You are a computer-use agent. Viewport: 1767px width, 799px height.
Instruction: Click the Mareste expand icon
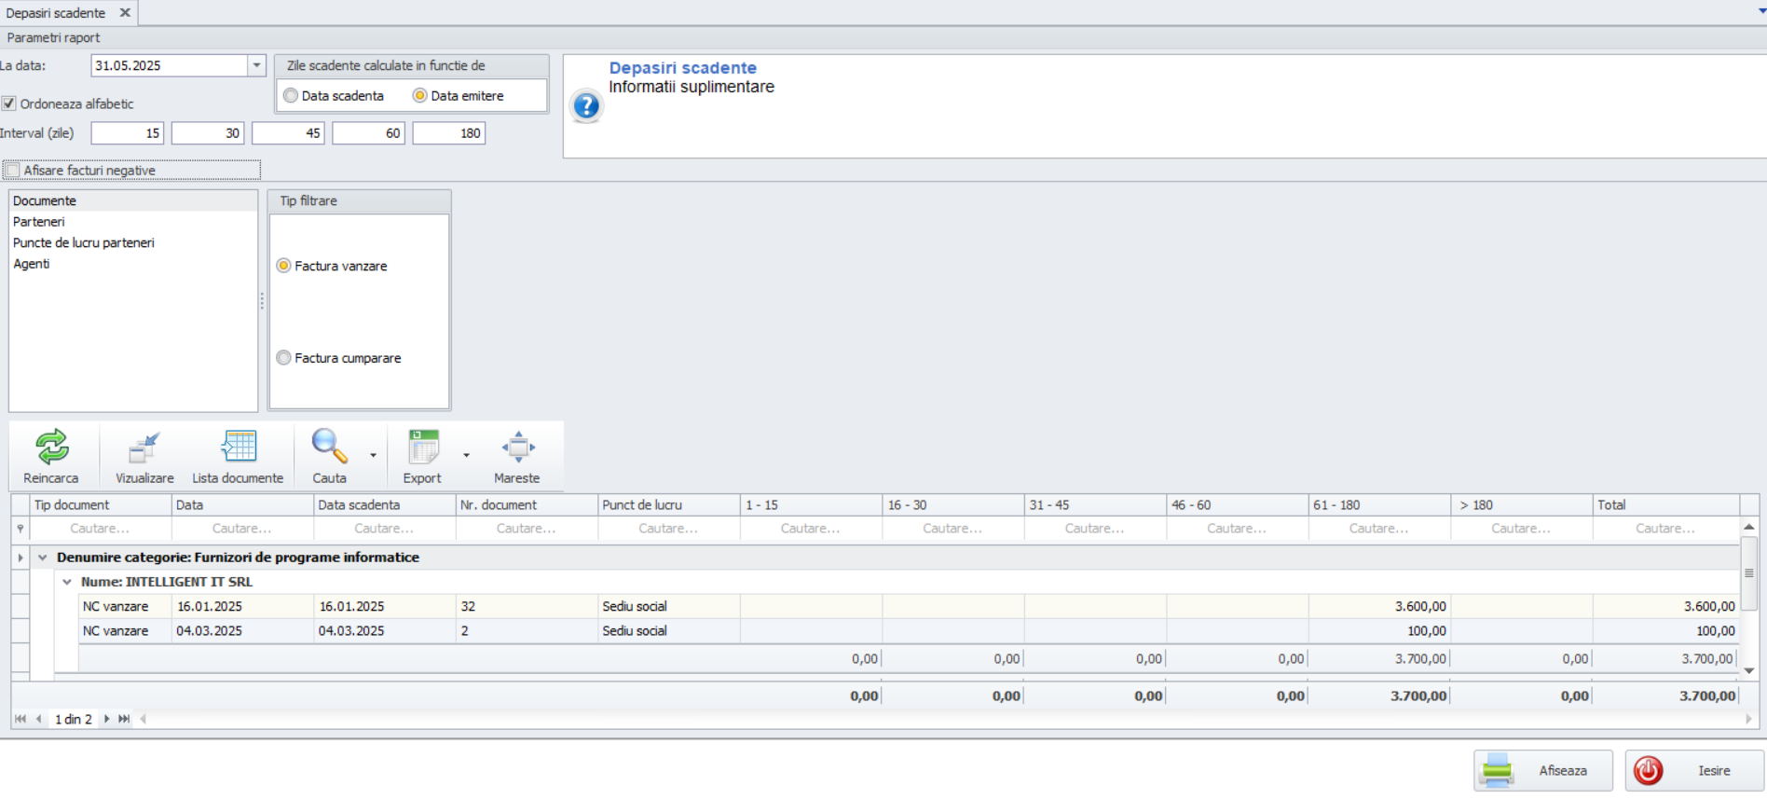coord(517,448)
